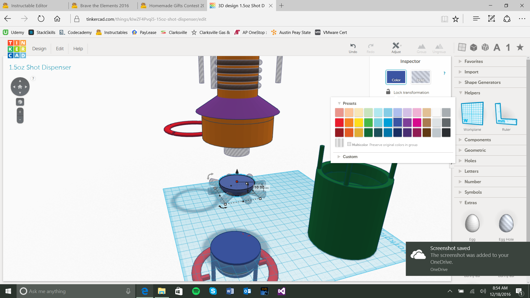The width and height of the screenshot is (530, 298).
Task: Open the Edit menu
Action: coord(60,49)
